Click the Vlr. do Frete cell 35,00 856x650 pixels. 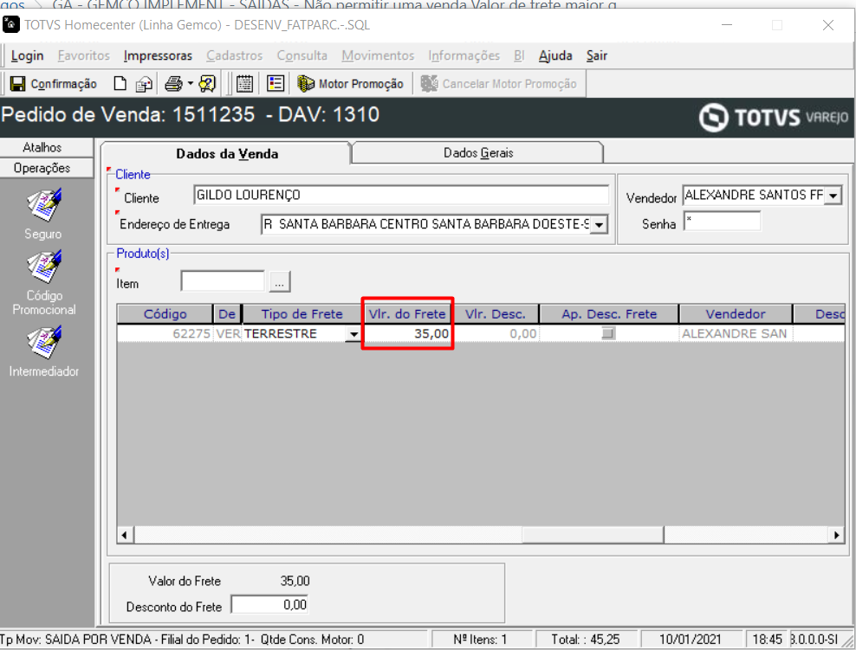(407, 333)
